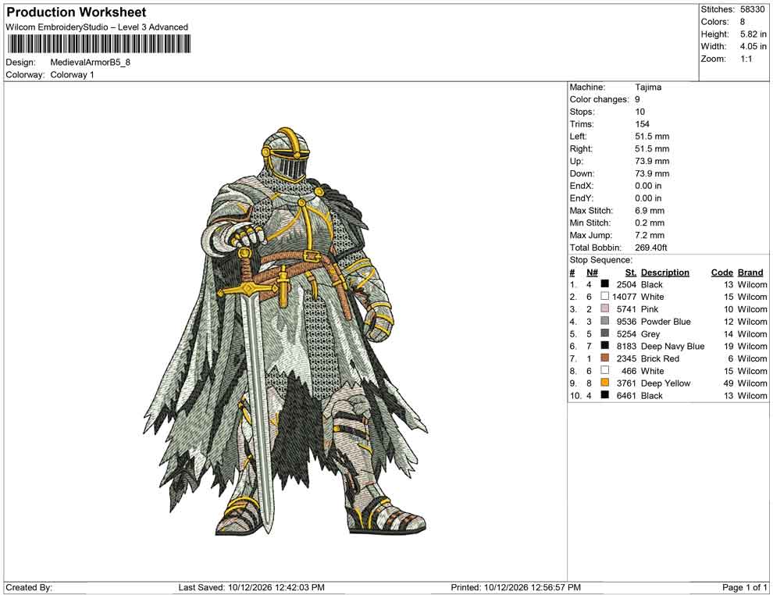Select the White swatch in stop 8
The image size is (773, 595).
[x=604, y=370]
